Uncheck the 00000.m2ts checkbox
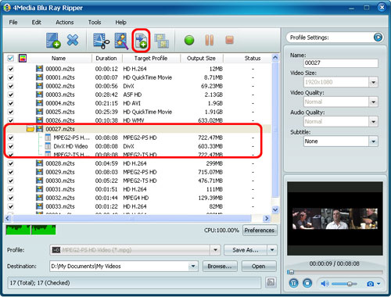391x297 pixels. click(x=10, y=69)
